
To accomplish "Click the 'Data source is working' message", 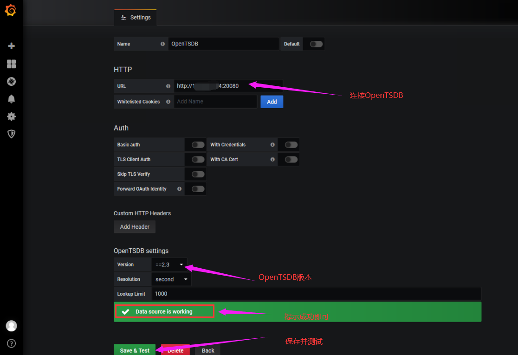I will click(x=164, y=311).
